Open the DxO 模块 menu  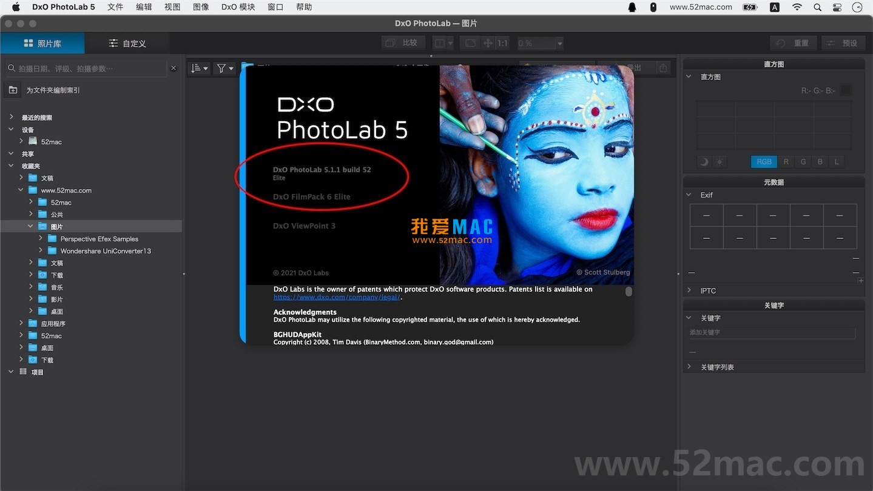click(x=238, y=7)
